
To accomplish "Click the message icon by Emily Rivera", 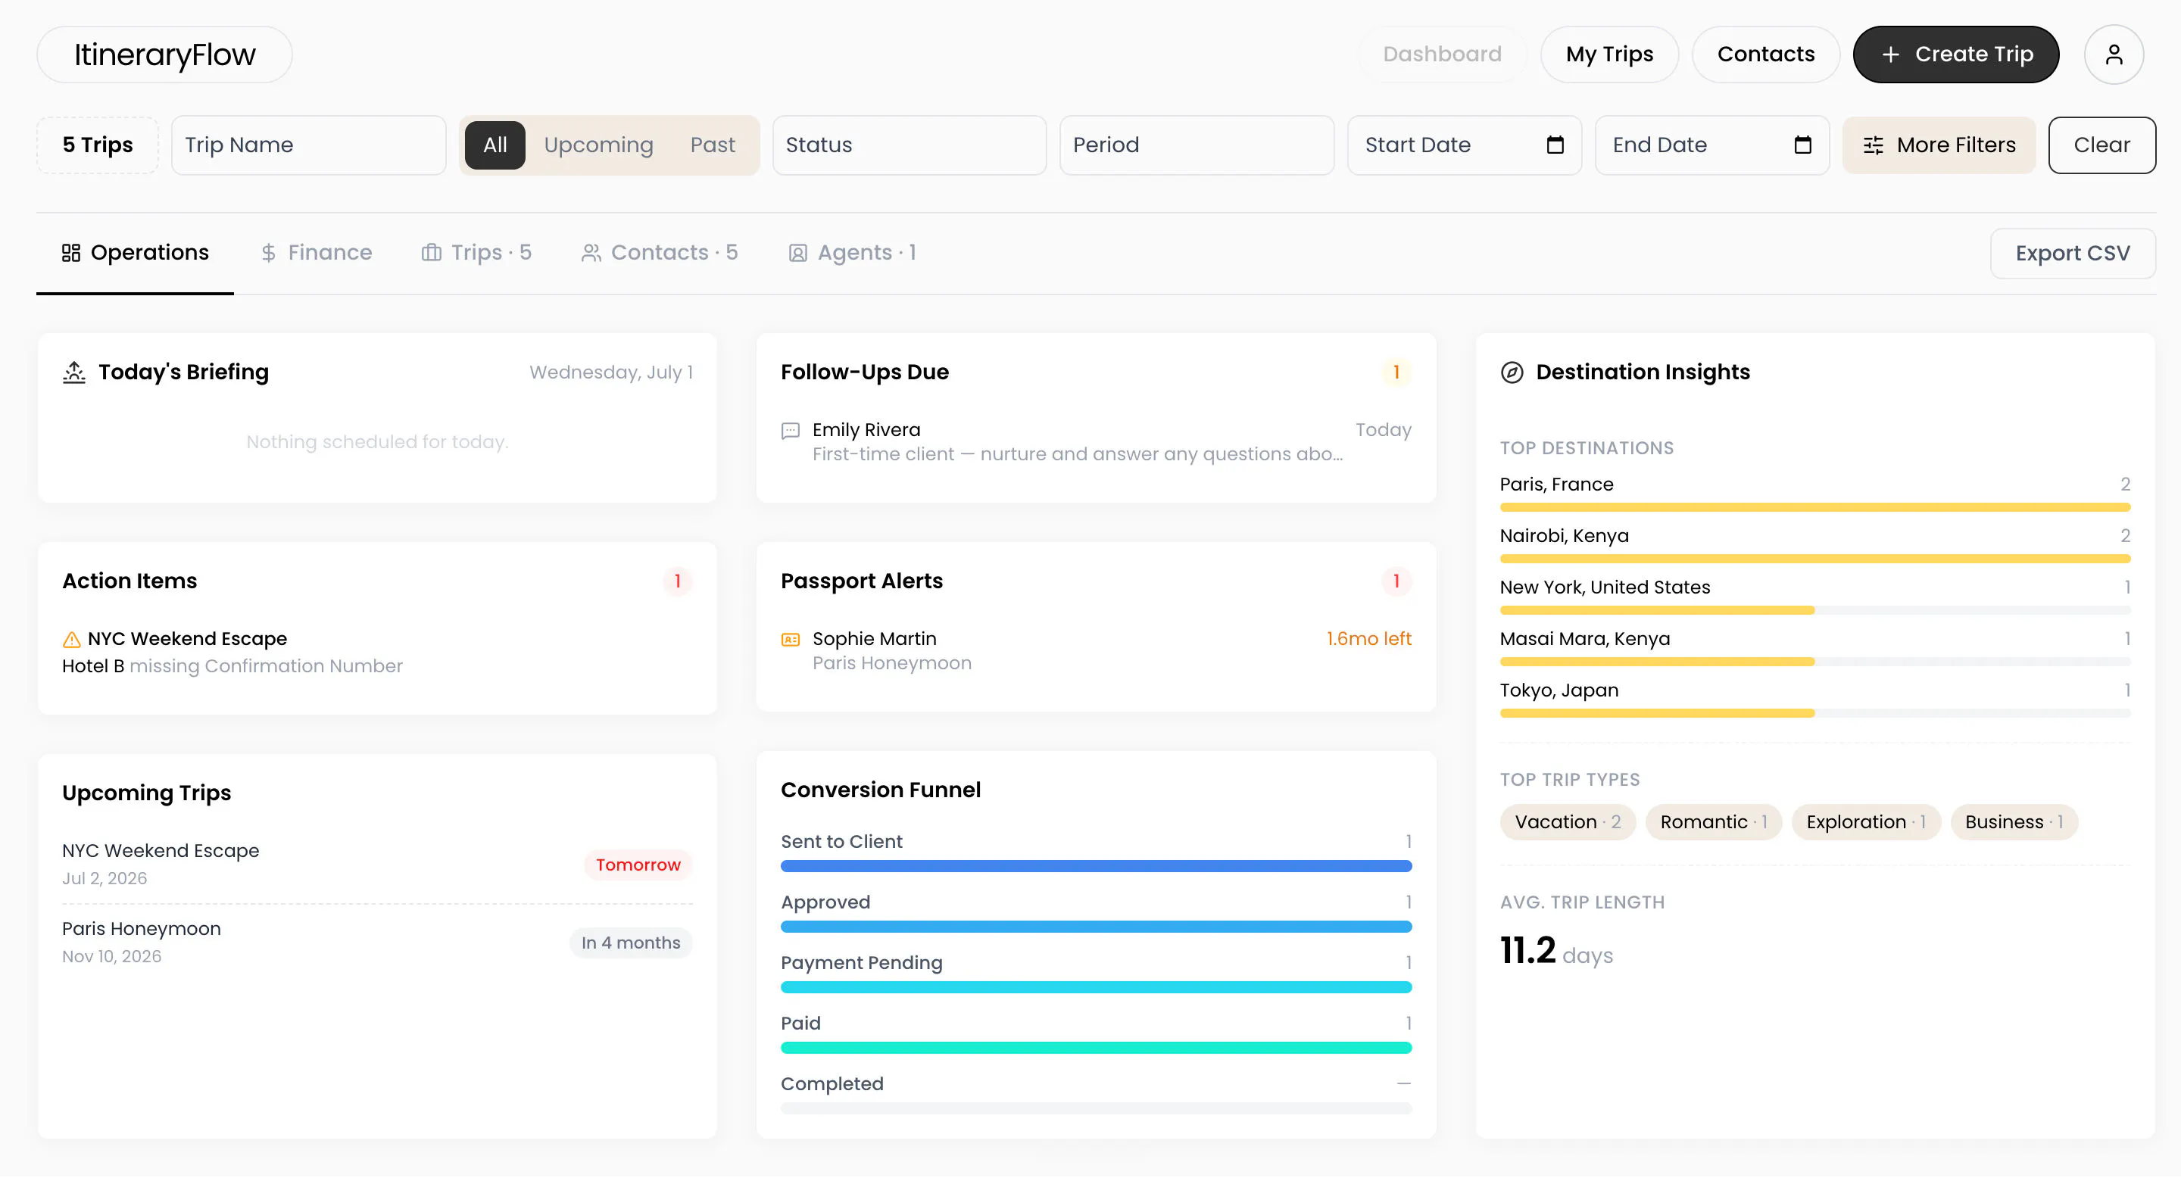I will (x=790, y=431).
